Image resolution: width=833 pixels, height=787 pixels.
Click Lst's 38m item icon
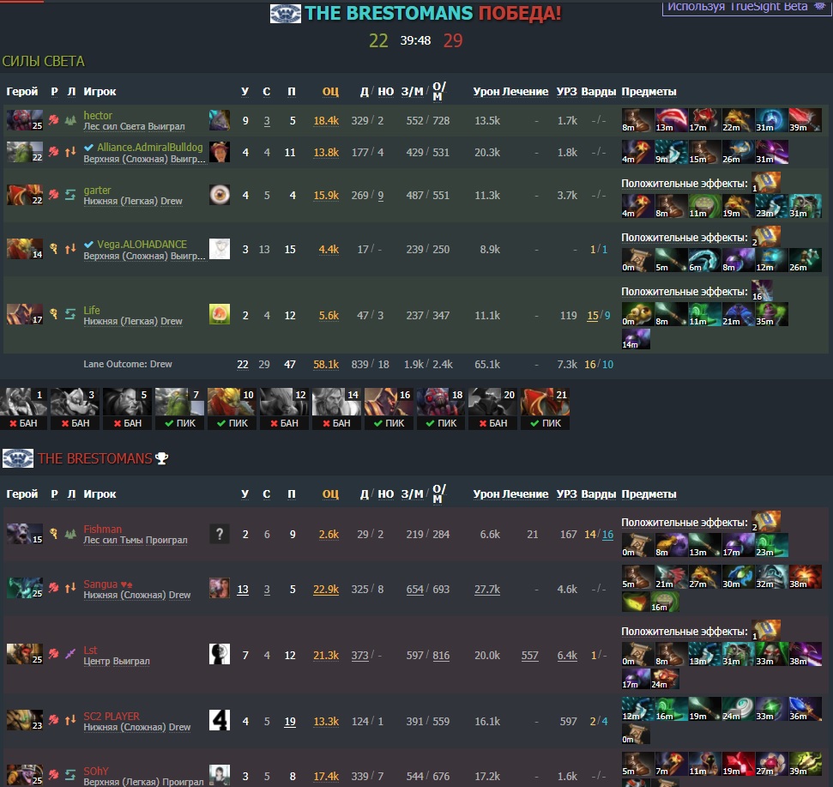point(806,653)
